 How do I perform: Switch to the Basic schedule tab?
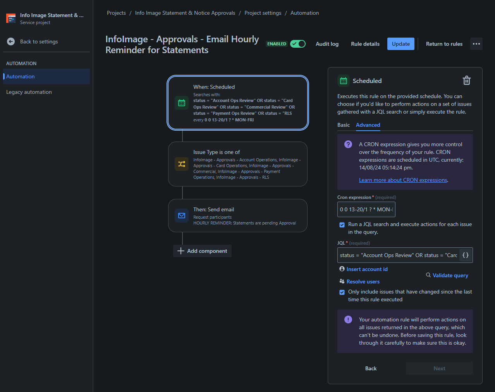344,125
